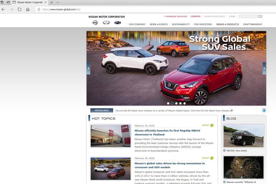Open the Brand & Products menu
Screen dimensions: 276x184
tap(228, 24)
